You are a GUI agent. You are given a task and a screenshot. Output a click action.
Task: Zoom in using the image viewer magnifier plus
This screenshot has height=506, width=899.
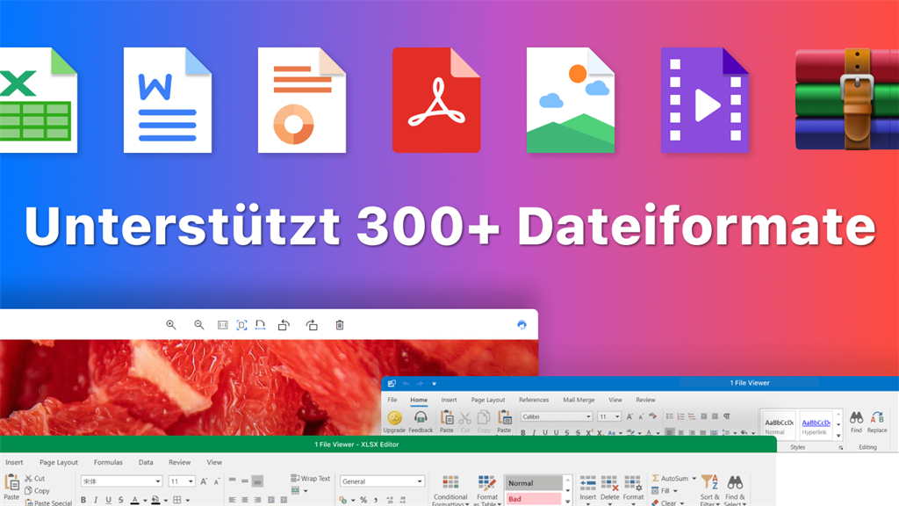tap(171, 325)
